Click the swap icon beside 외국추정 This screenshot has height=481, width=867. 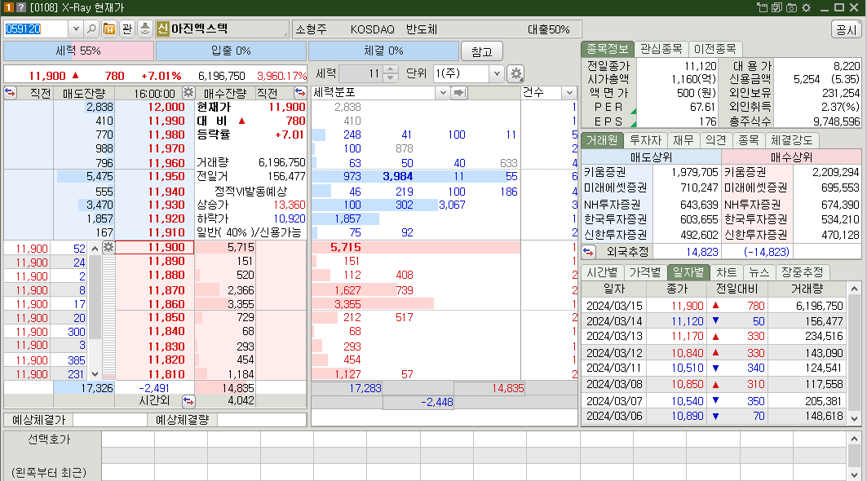tap(588, 252)
